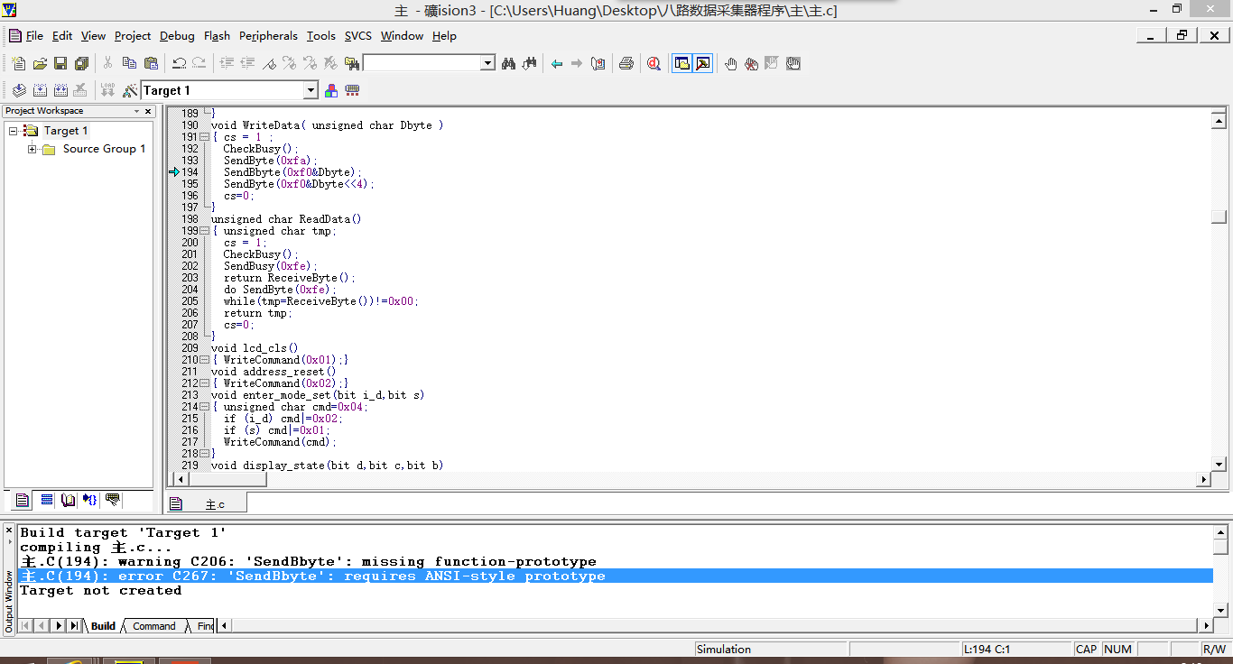Click the editor horizontal scrollbar right arrow
Viewport: 1233px width, 664px height.
[x=1202, y=480]
